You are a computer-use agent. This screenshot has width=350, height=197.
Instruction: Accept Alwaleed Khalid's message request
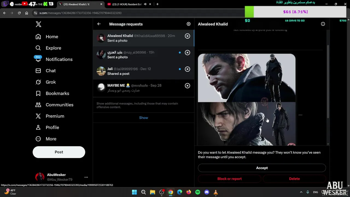262,168
